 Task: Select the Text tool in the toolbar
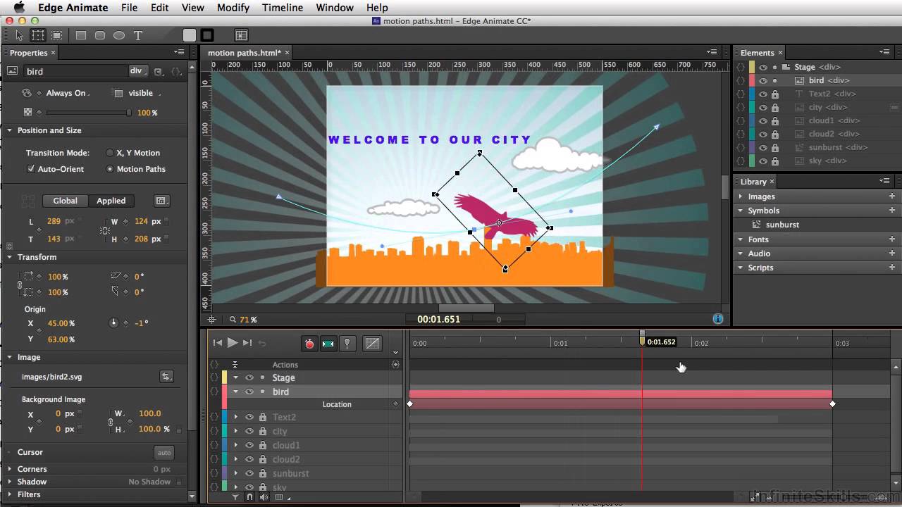pyautogui.click(x=138, y=35)
